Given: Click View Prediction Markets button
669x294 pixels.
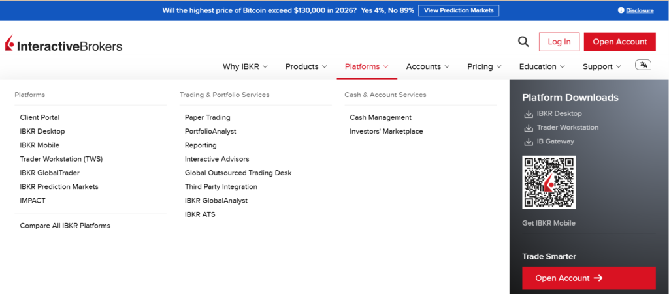Looking at the screenshot, I should coord(458,10).
